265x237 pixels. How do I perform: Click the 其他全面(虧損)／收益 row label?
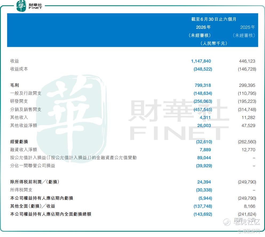(x=33, y=206)
